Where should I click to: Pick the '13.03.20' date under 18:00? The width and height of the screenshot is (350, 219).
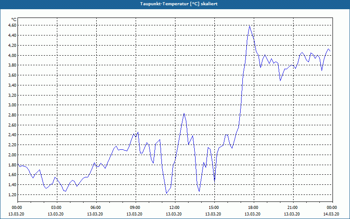pyautogui.click(x=252, y=214)
